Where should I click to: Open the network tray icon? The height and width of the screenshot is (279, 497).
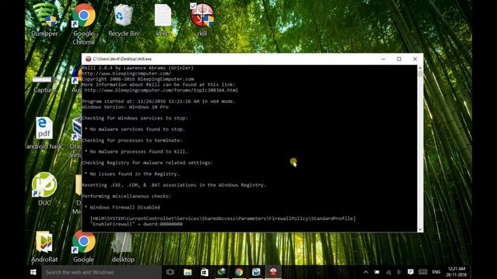(388, 272)
